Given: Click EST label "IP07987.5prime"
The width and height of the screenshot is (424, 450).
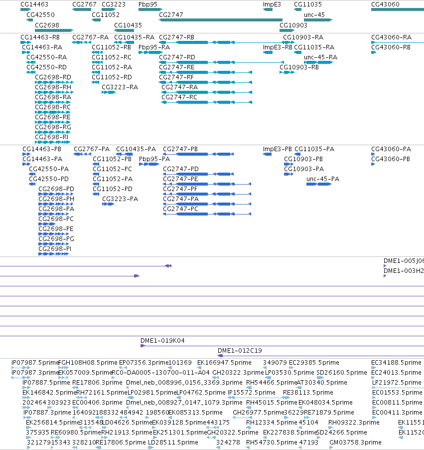Looking at the screenshot, I should (35, 363).
